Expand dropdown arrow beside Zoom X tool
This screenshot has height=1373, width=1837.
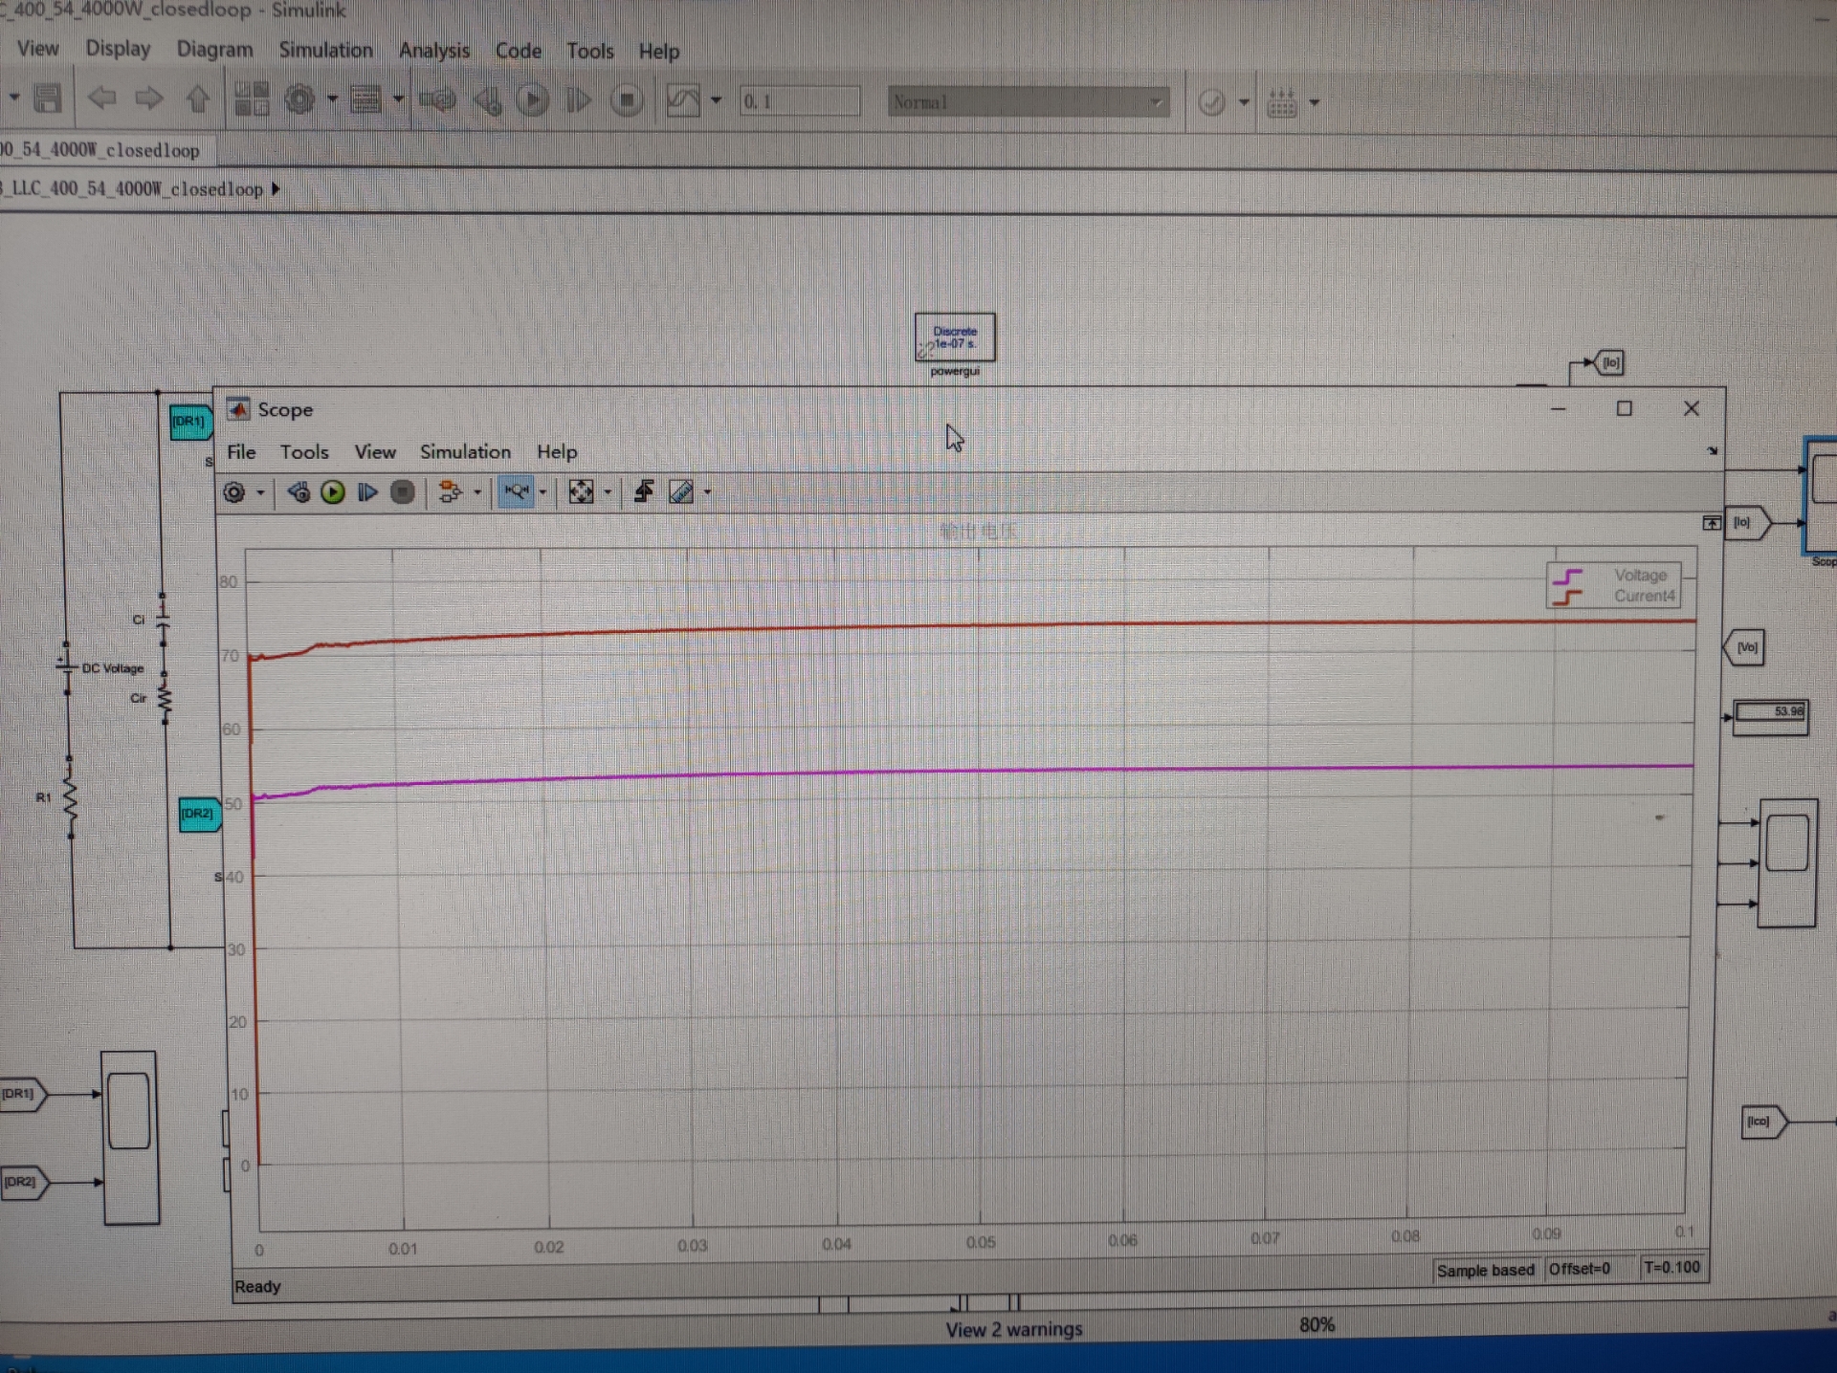pos(543,493)
